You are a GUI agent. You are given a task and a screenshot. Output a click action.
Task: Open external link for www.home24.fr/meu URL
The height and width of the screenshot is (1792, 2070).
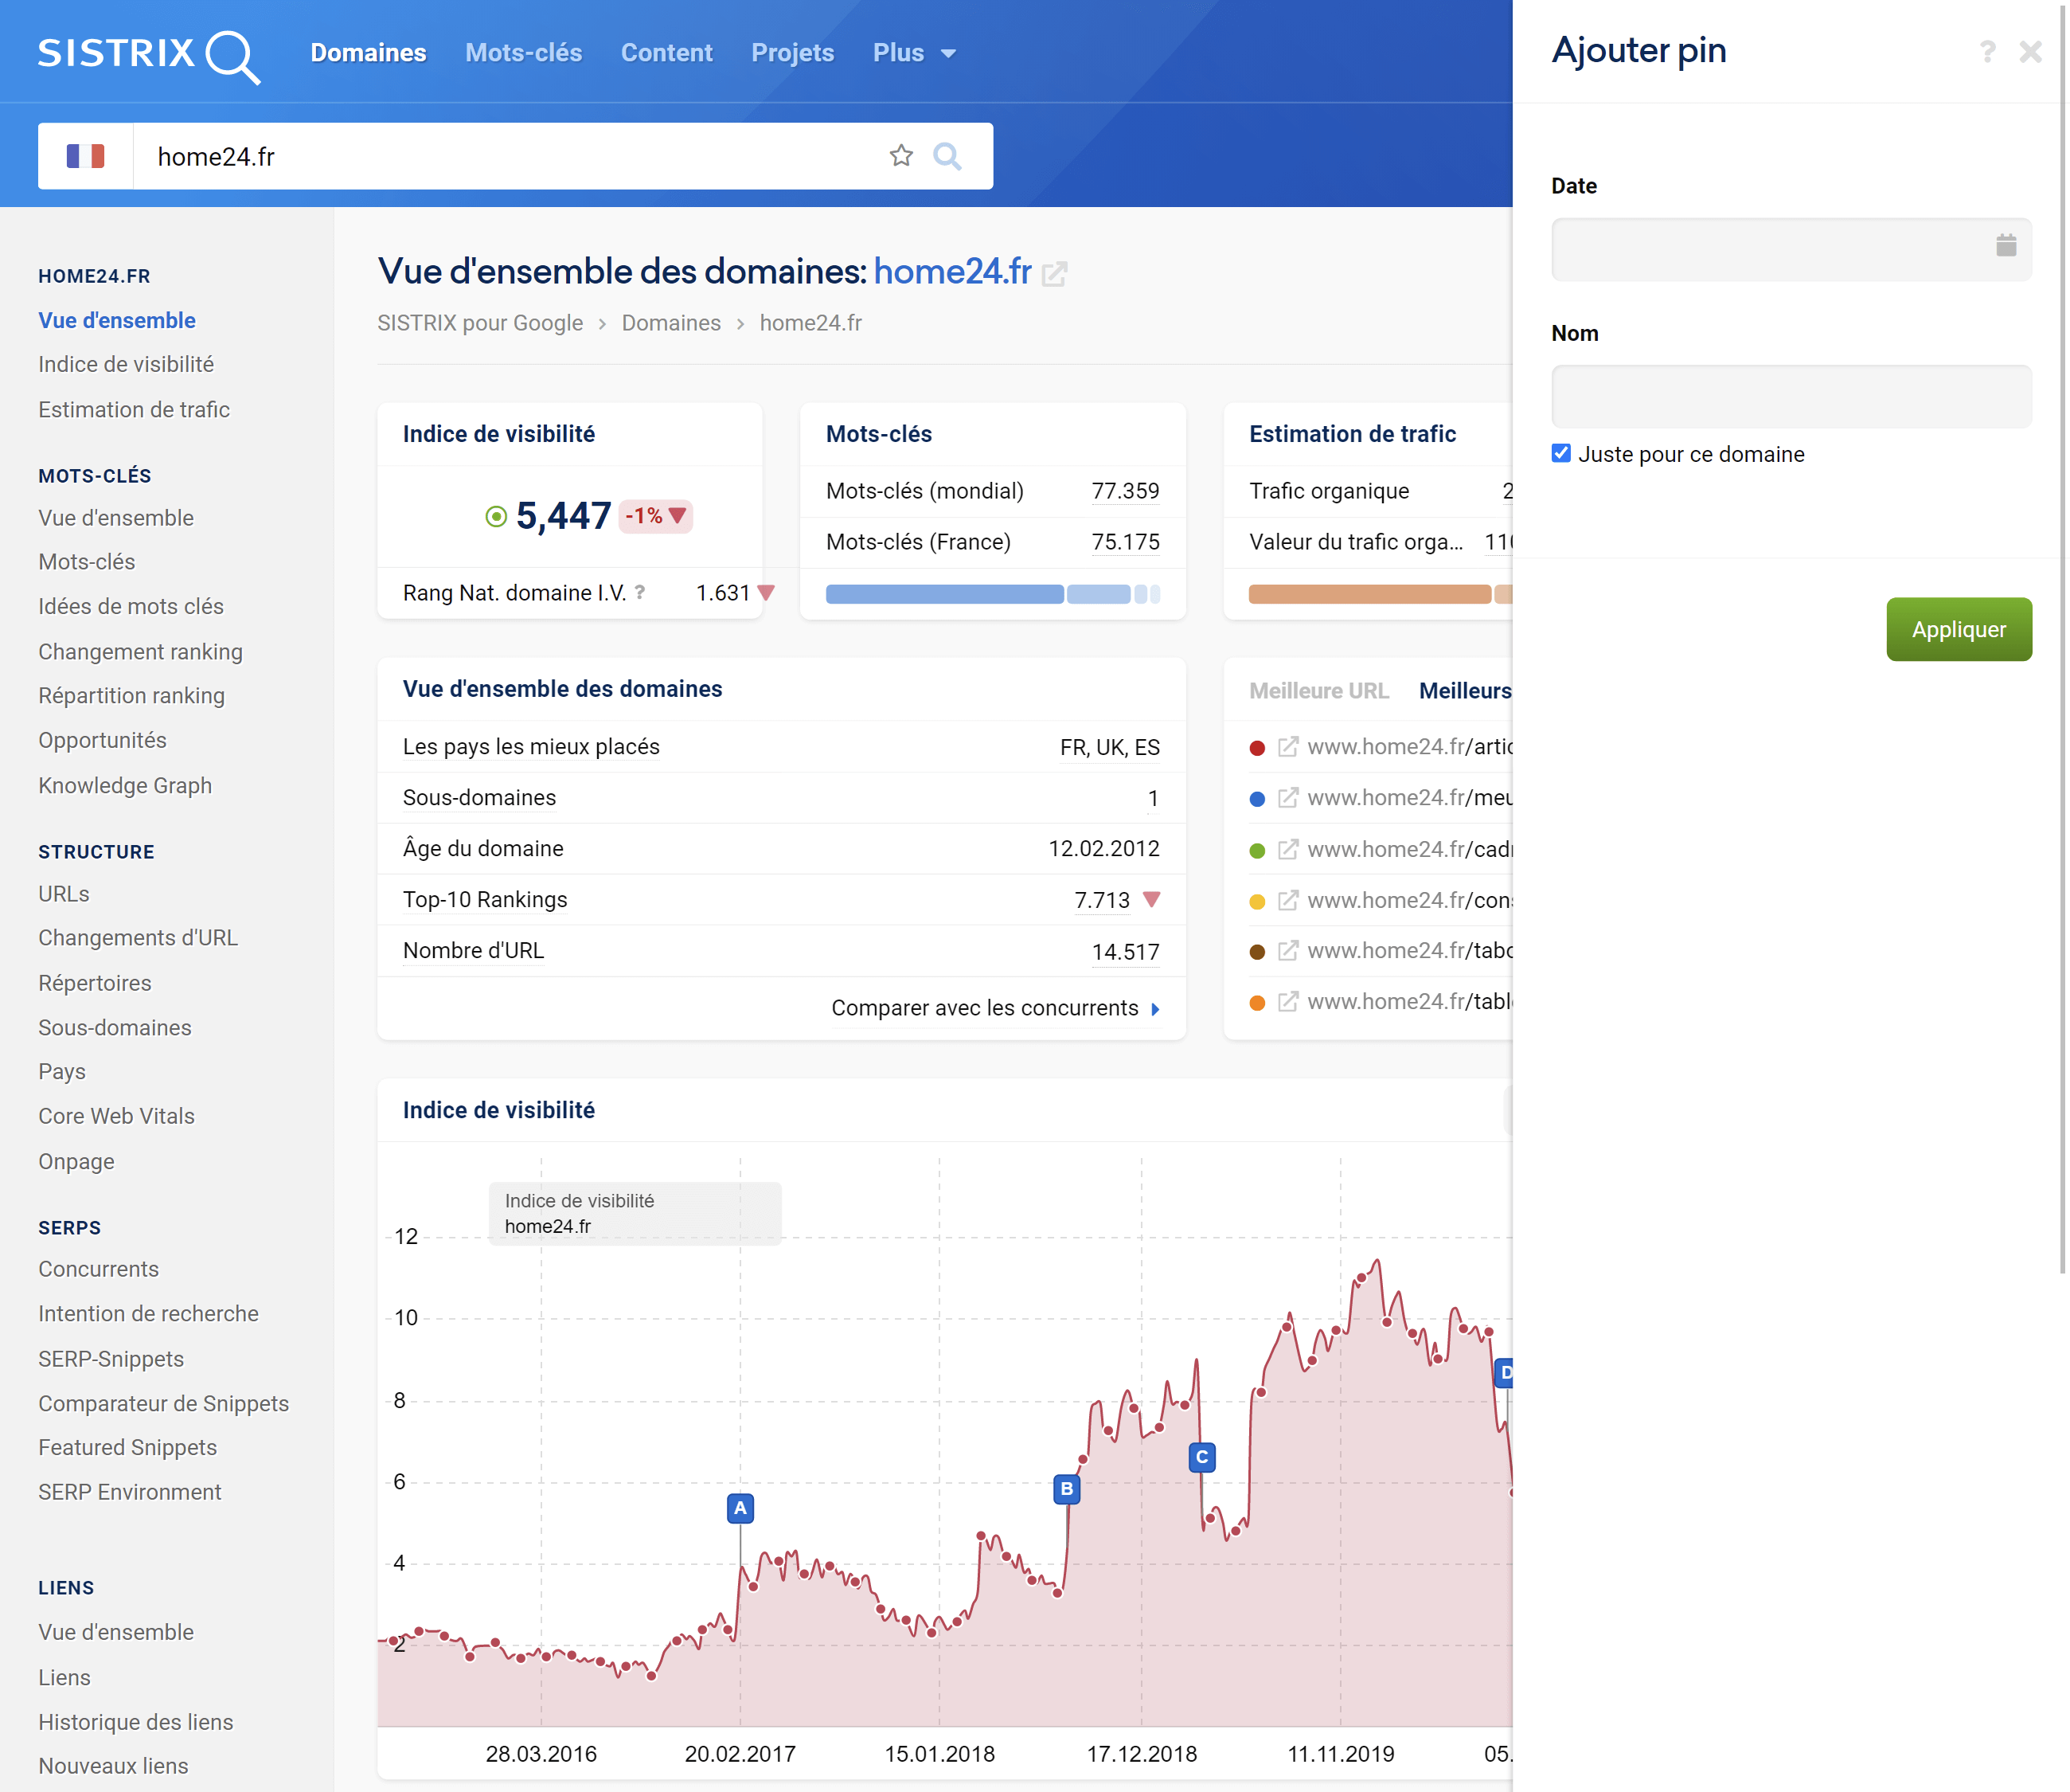[1288, 798]
